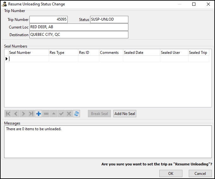Click the Sealed Date column header

142,53
